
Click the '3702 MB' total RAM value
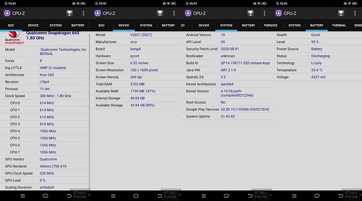[x=137, y=84]
